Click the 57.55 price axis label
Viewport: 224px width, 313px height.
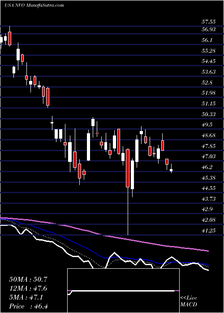[x=208, y=22]
